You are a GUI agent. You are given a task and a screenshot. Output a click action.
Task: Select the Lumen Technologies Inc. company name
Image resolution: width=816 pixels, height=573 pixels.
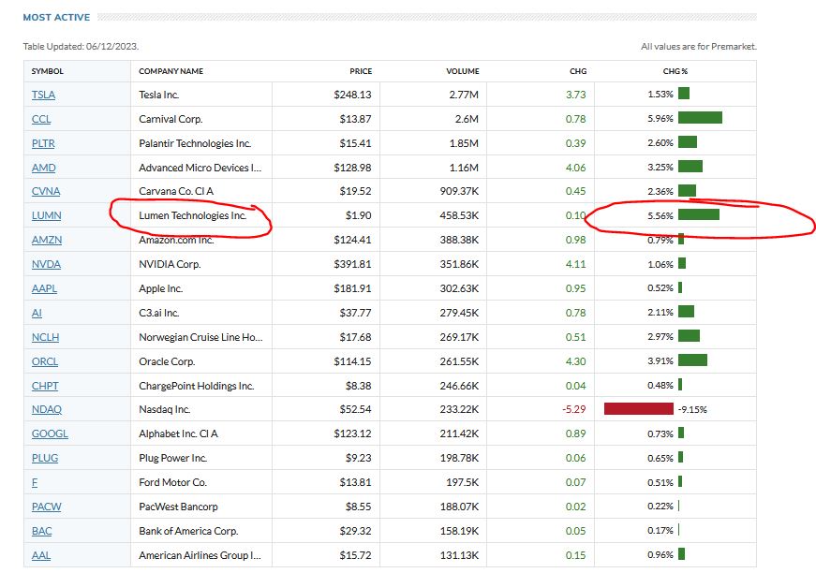(x=192, y=215)
